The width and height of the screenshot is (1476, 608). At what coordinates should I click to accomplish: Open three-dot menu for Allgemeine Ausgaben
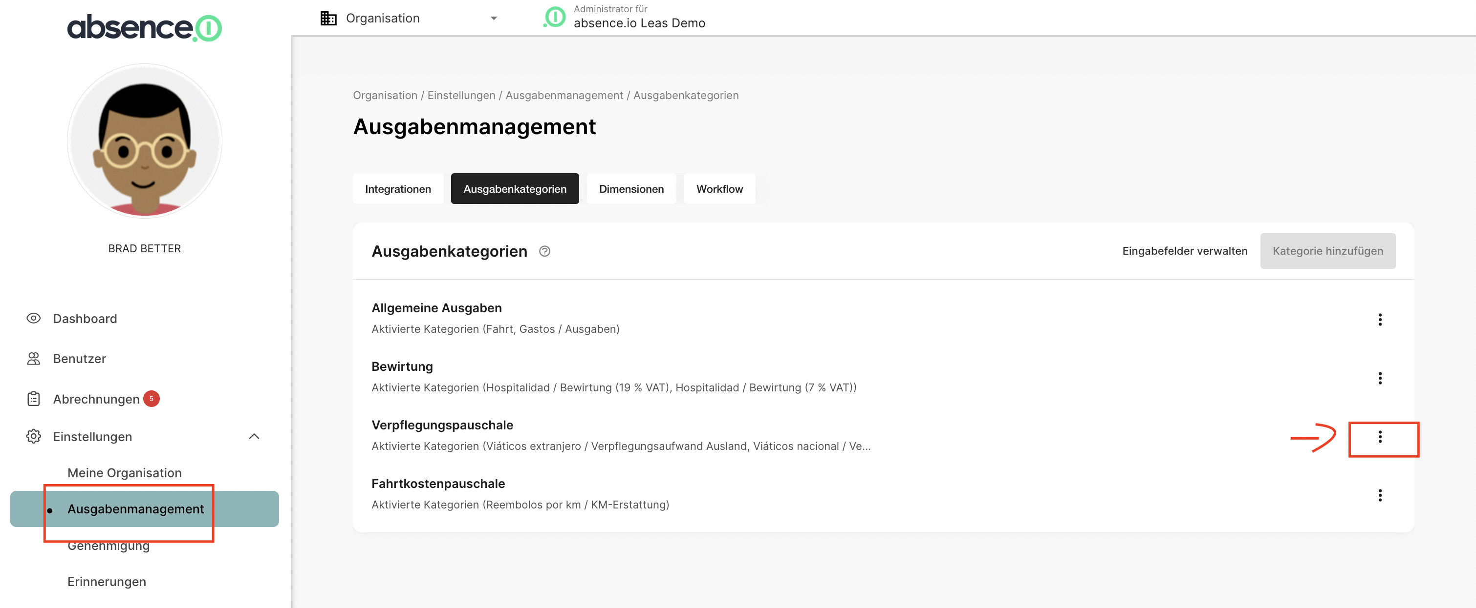pos(1379,319)
